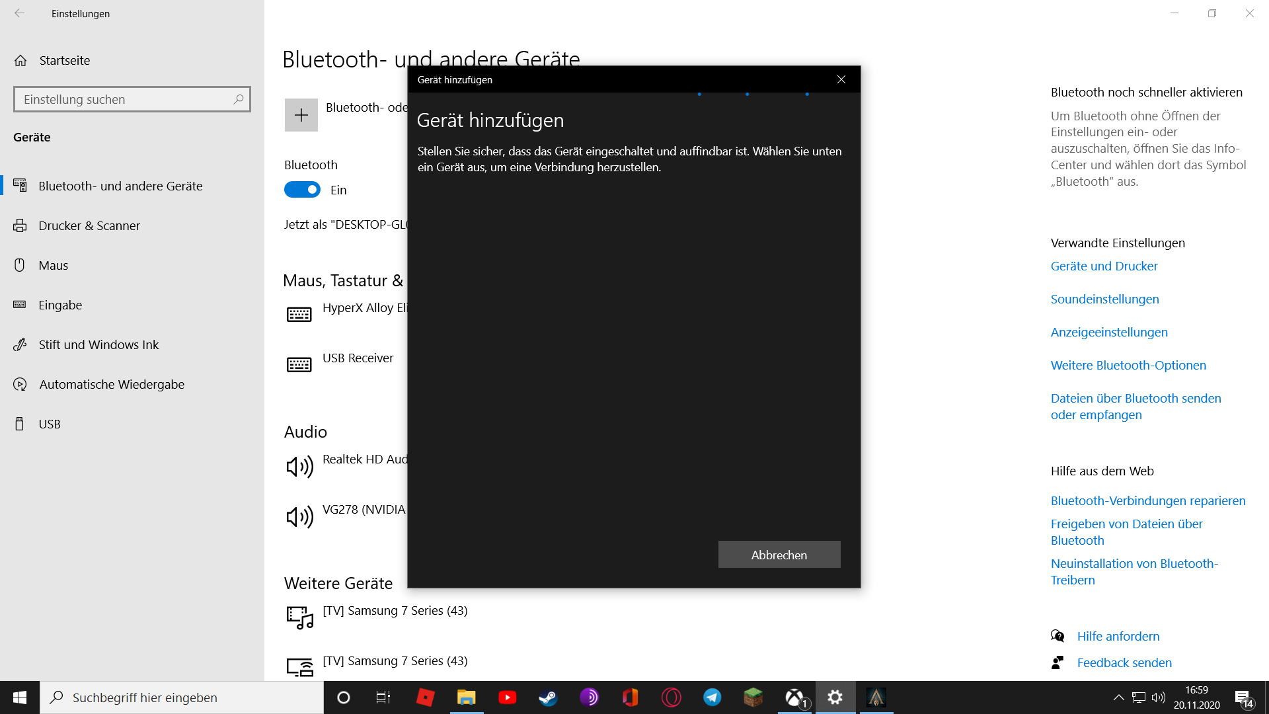Open Weitere Bluetooth-Optionen link
This screenshot has width=1269, height=714.
(1128, 365)
